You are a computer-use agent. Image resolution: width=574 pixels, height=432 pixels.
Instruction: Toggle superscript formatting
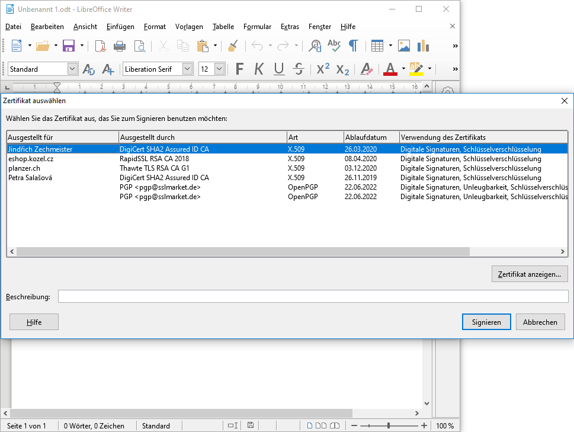tap(323, 69)
